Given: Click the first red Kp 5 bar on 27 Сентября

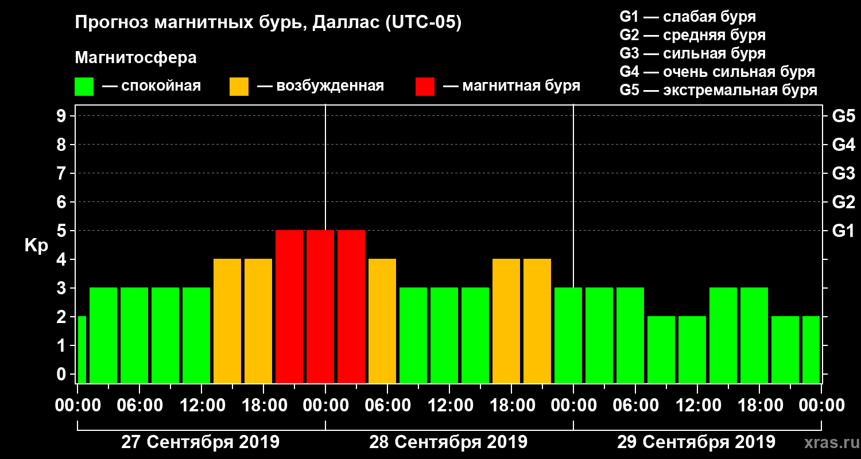Looking at the screenshot, I should coord(289,306).
